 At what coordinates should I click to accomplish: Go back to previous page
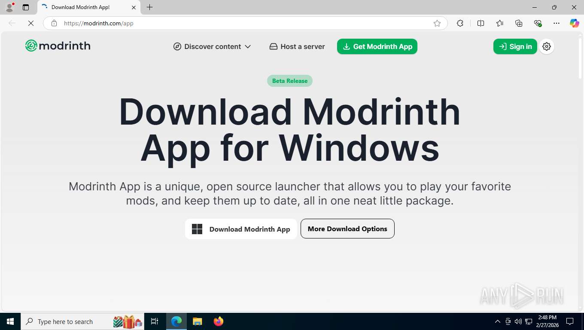(12, 23)
